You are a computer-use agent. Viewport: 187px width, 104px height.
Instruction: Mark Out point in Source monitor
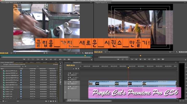click(x=33, y=59)
